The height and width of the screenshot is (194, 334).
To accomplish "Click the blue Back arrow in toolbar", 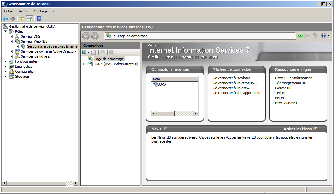I will tap(5, 19).
